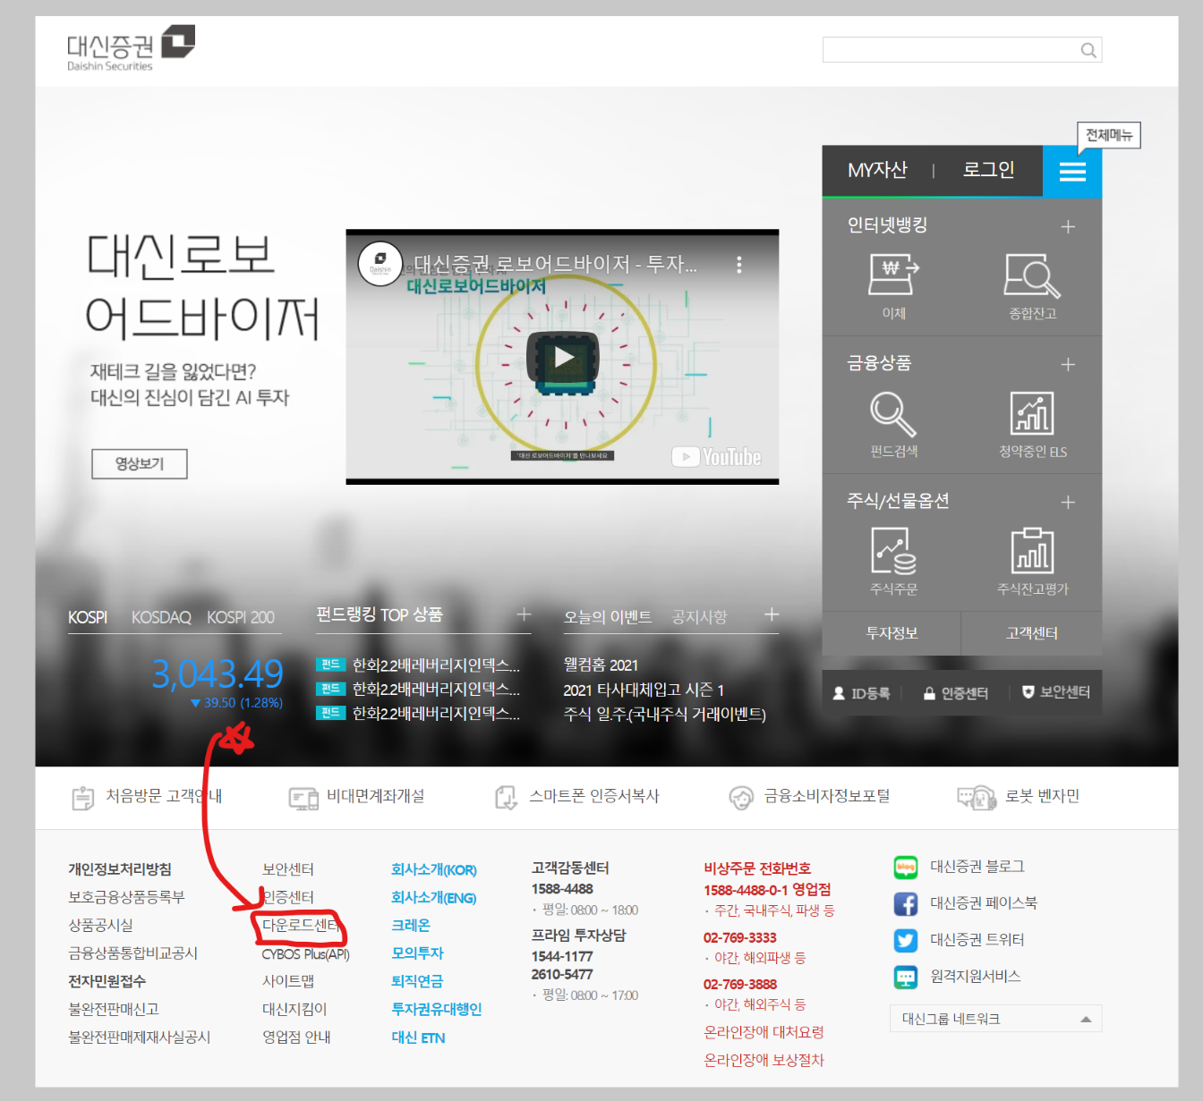The image size is (1203, 1101).
Task: Open the CYBOS Plus(API) link
Action: [x=305, y=954]
